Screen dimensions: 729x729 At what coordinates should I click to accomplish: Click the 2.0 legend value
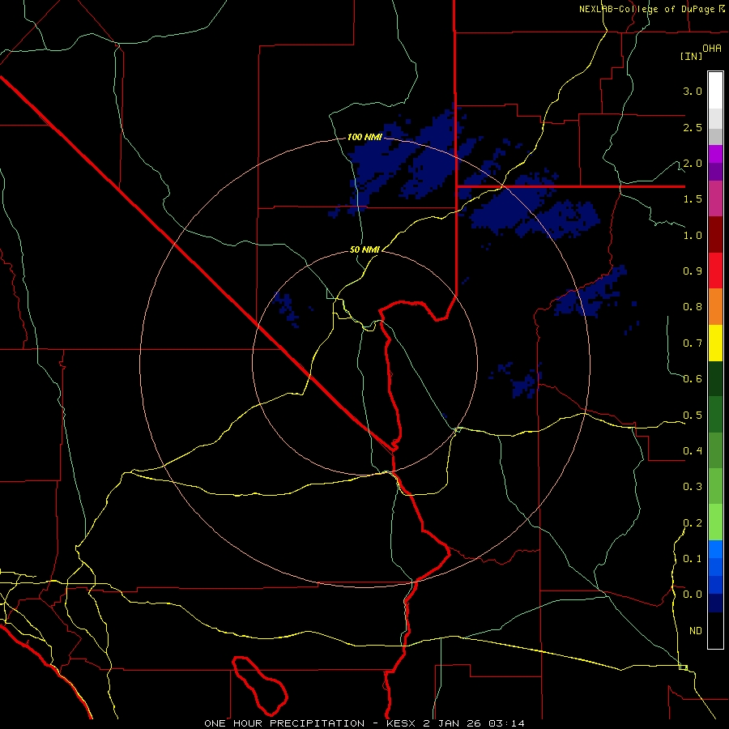click(x=693, y=163)
